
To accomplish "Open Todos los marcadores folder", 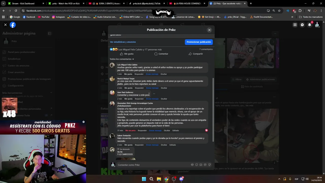I will [311, 17].
